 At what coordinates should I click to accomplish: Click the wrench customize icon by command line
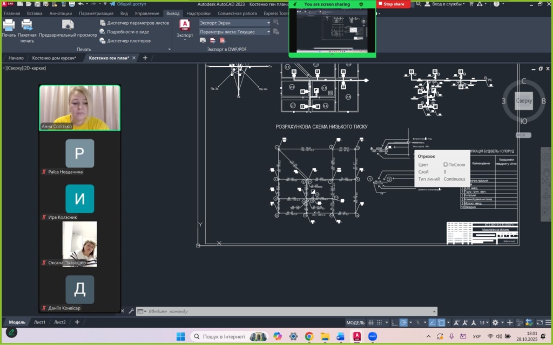pos(131,311)
